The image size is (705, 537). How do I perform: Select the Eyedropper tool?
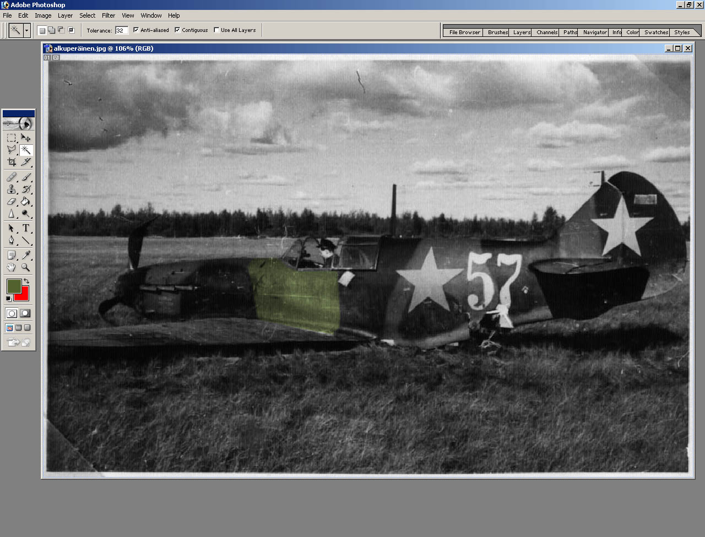tap(26, 255)
